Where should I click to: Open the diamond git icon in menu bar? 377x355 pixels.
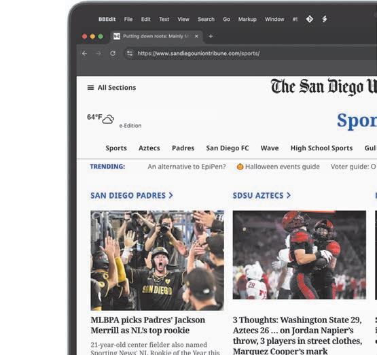[310, 19]
